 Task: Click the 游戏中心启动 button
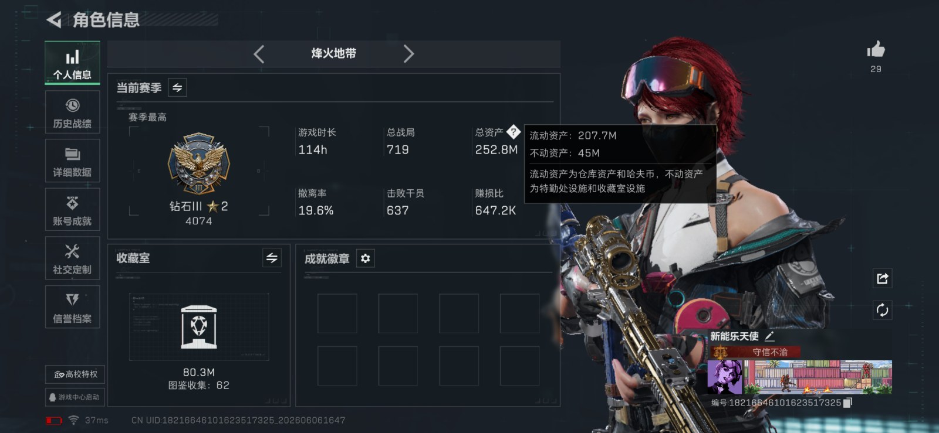pos(75,397)
